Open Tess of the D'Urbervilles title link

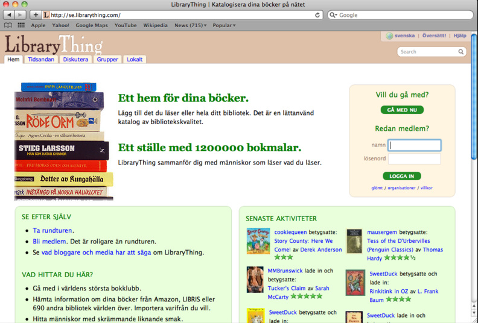(398, 245)
